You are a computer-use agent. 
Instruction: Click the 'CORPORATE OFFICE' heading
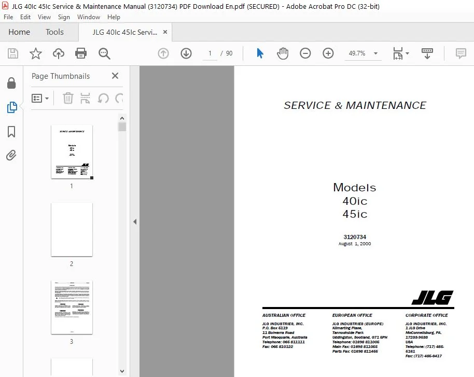pos(426,315)
